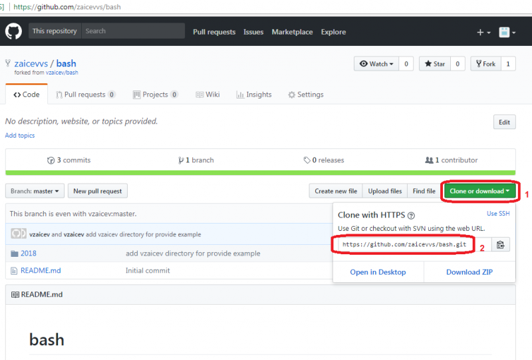The image size is (532, 360).
Task: Click the help question mark beside Clone with HTTPS
Action: coord(411,216)
